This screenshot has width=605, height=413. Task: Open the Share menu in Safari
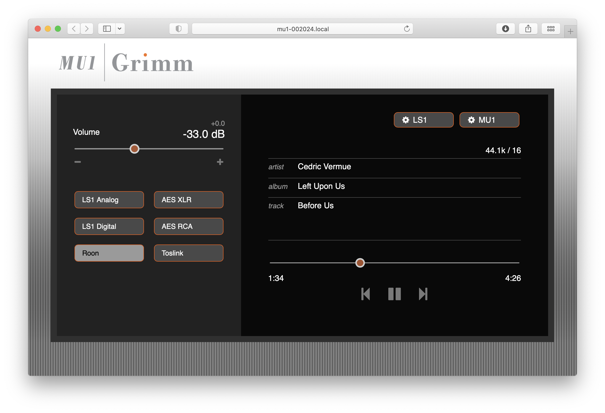(528, 29)
